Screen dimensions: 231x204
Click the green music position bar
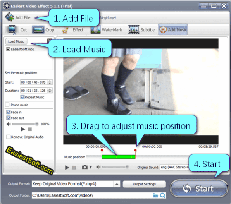(119, 157)
